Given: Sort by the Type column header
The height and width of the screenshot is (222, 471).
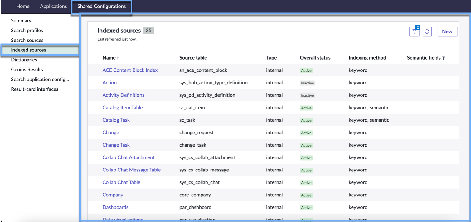Looking at the screenshot, I should [271, 58].
